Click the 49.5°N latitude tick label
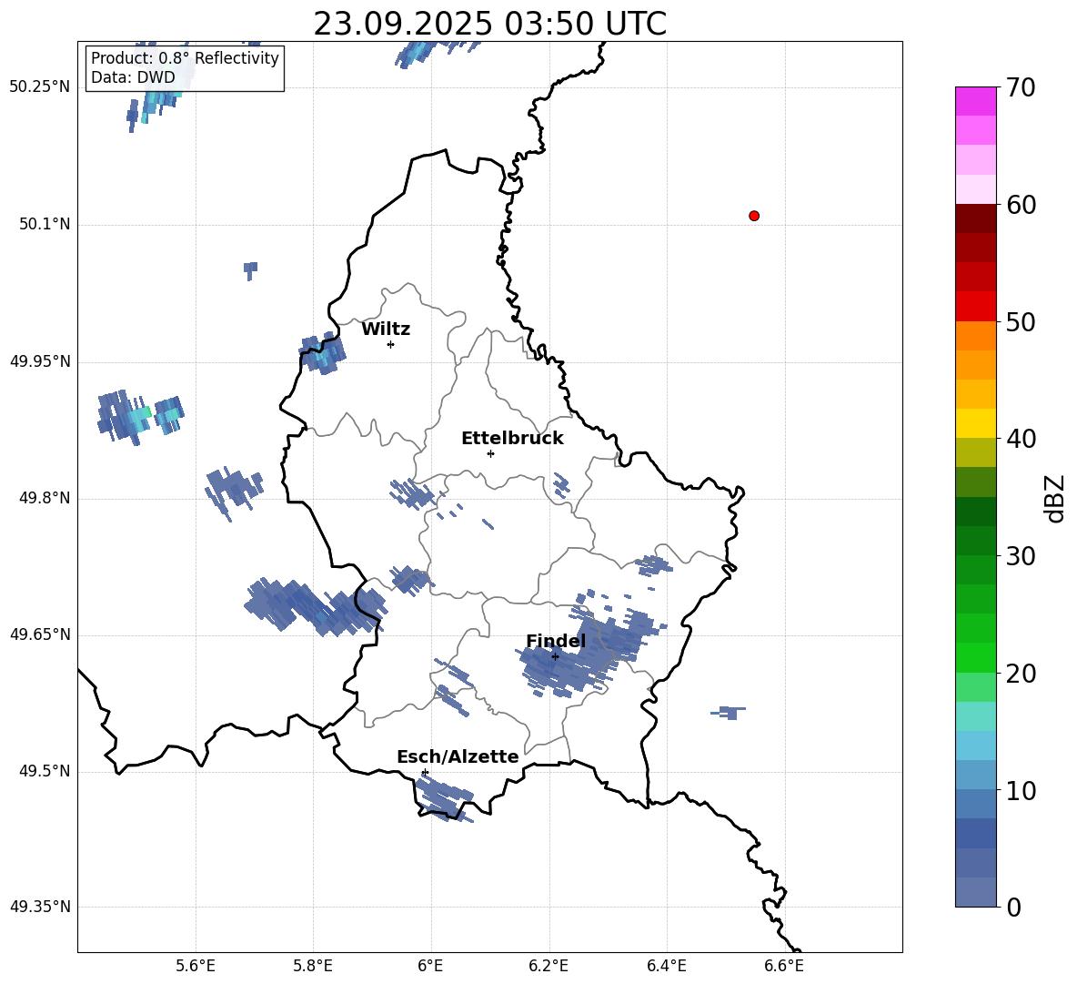Image resolution: width=1077 pixels, height=984 pixels. pyautogui.click(x=45, y=771)
